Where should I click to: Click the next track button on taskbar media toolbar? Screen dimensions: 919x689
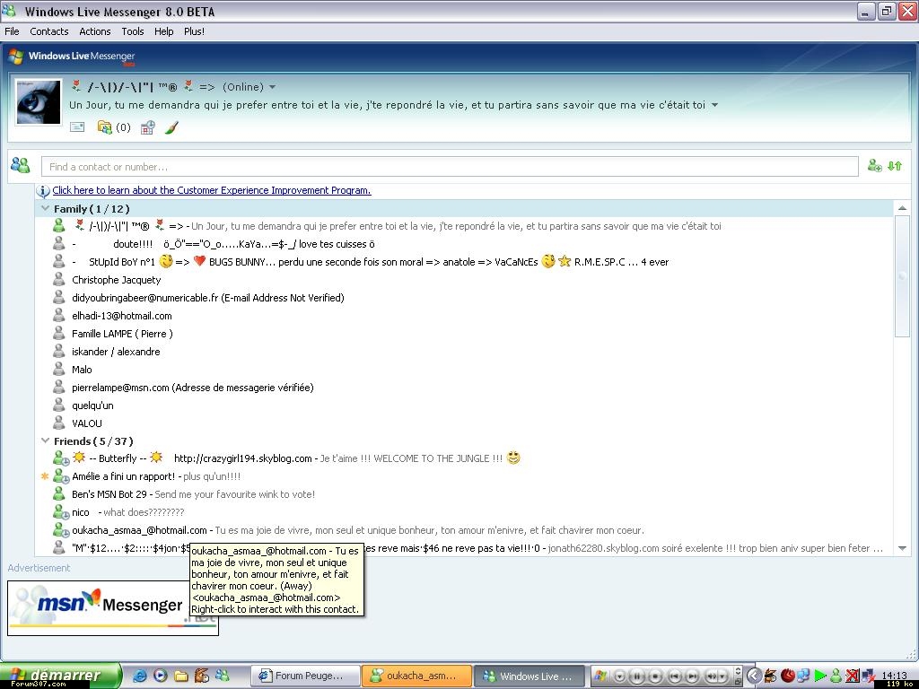click(x=693, y=676)
